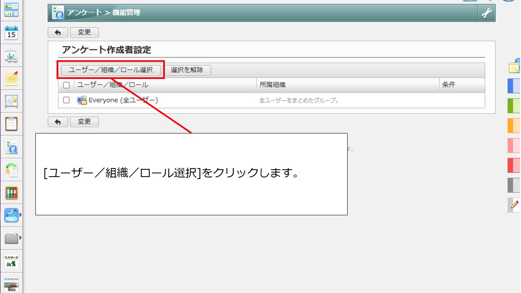This screenshot has height=293, width=521.
Task: Click the Everyone group icon in the row
Action: click(x=82, y=100)
